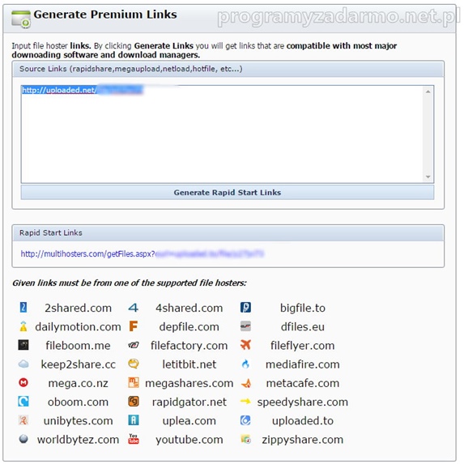Click the Generate Premium Links header icon

tap(21, 19)
